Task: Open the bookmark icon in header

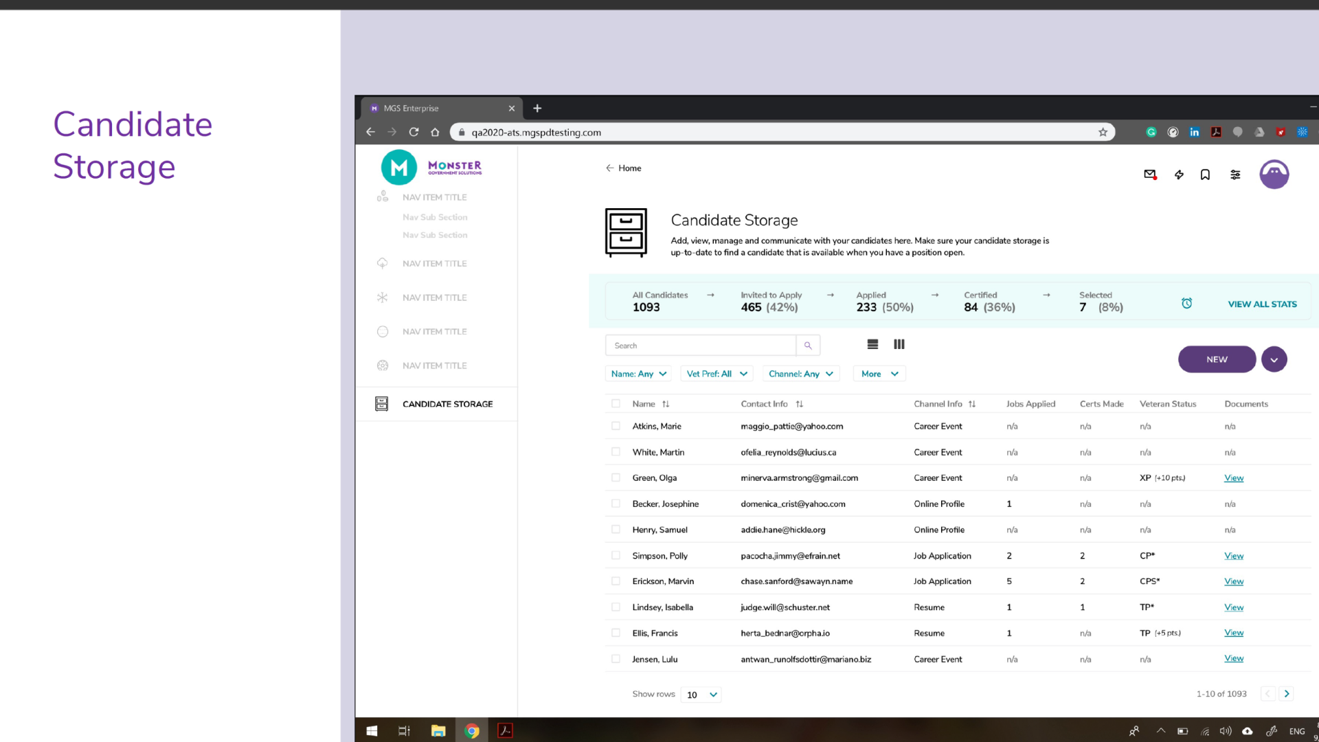Action: (x=1205, y=175)
